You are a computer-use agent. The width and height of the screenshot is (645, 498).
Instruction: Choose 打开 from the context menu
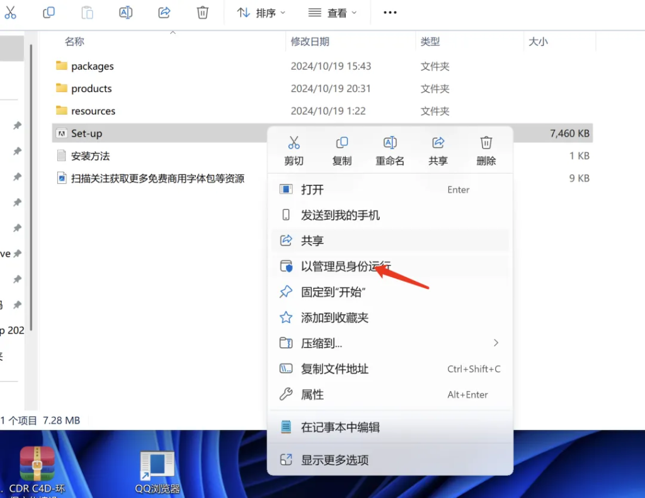click(x=390, y=190)
